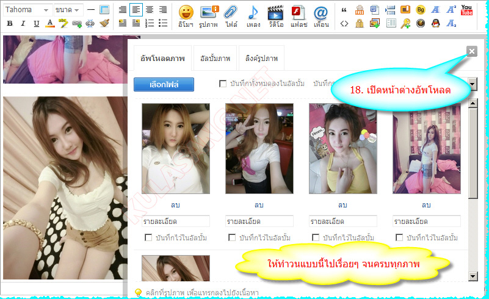
Task: Delete (ลบ) the white polo photo
Action: [175, 205]
